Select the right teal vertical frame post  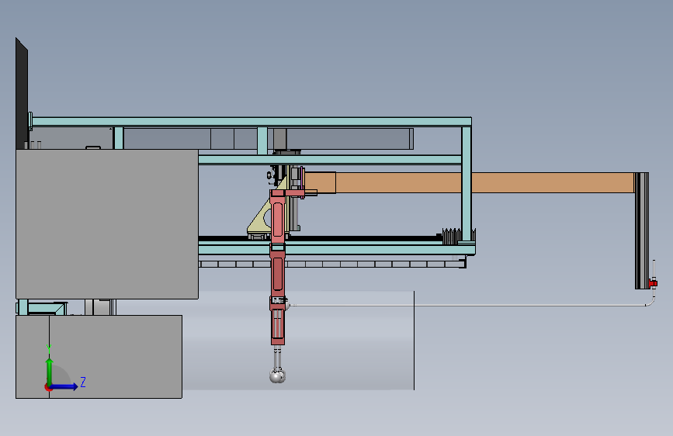point(467,182)
